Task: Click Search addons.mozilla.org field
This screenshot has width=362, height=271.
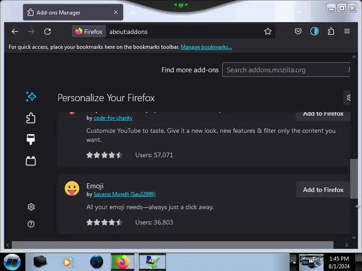Action: (286, 70)
